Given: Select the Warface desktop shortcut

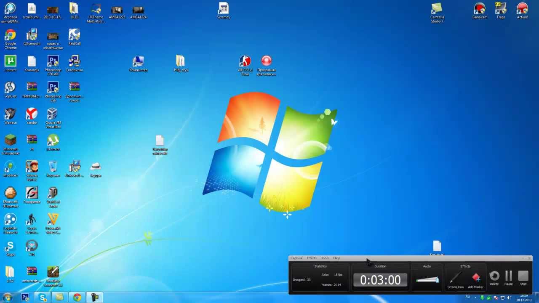Looking at the screenshot, I should point(10,116).
